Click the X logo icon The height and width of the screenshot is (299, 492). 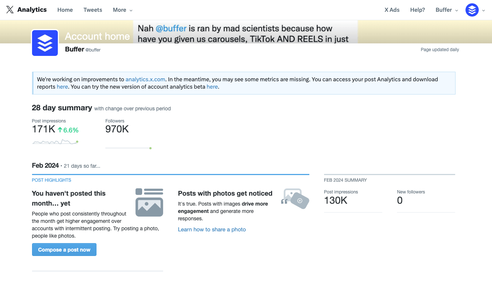click(x=10, y=10)
